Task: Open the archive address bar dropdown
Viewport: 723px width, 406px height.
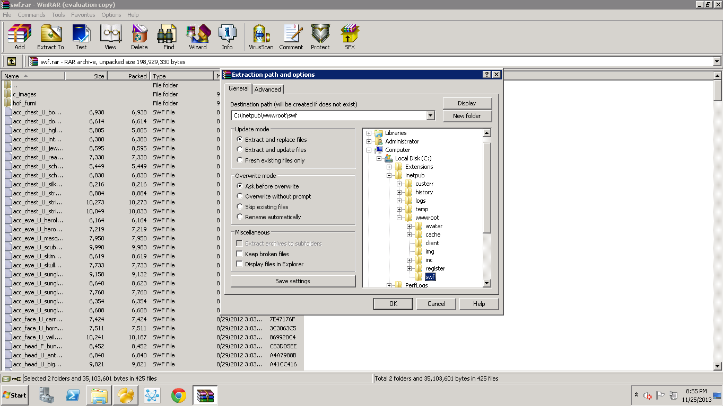Action: click(717, 61)
